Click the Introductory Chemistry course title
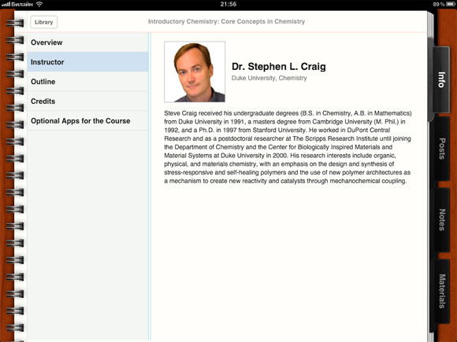The height and width of the screenshot is (342, 457). [226, 21]
